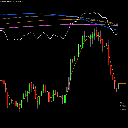Viewport: 128px width, 128px height.
Task: Click the tallest red candlestick in the downtrend
Action: (x=108, y=54)
